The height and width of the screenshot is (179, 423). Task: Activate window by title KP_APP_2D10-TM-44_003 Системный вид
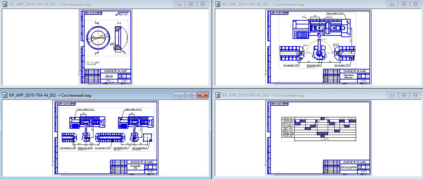[x=263, y=4]
